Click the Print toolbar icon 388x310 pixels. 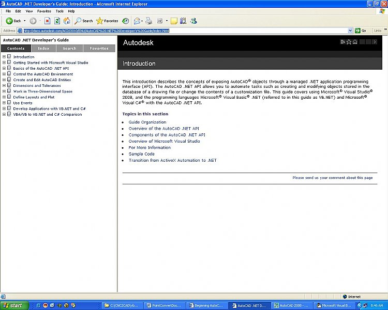tap(148, 21)
